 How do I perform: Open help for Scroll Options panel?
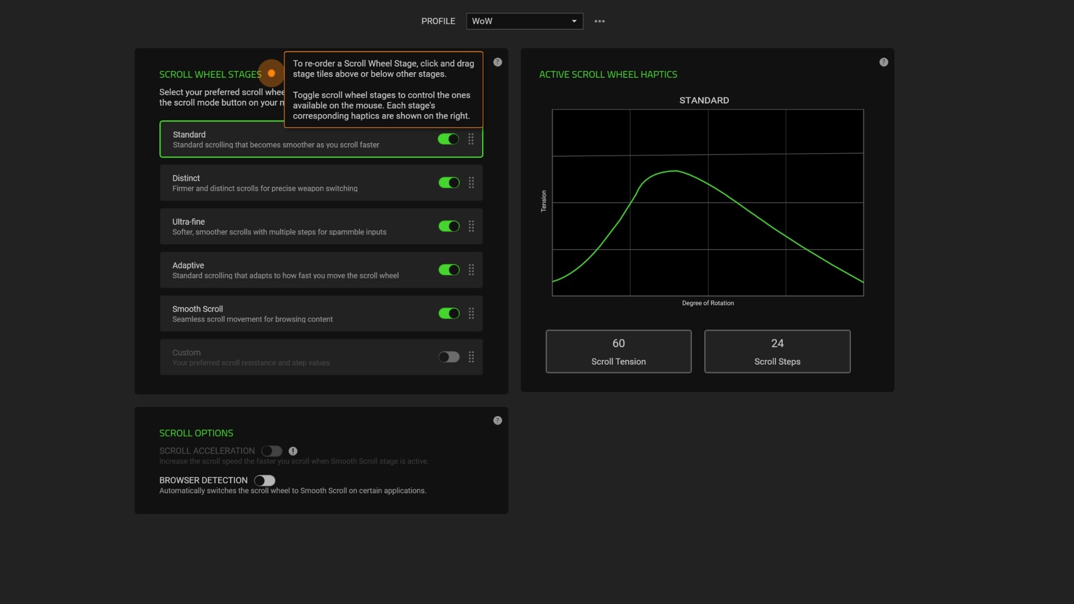click(498, 421)
